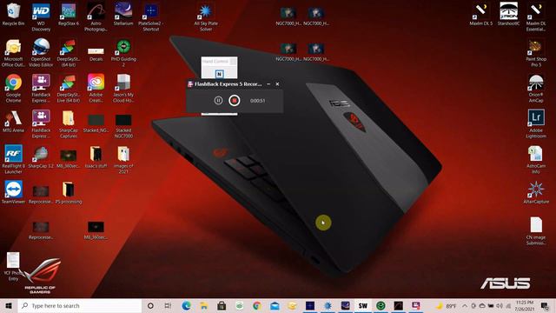This screenshot has height=313, width=556.
Task: Switch to Stellarium in the taskbar
Action: 345,305
